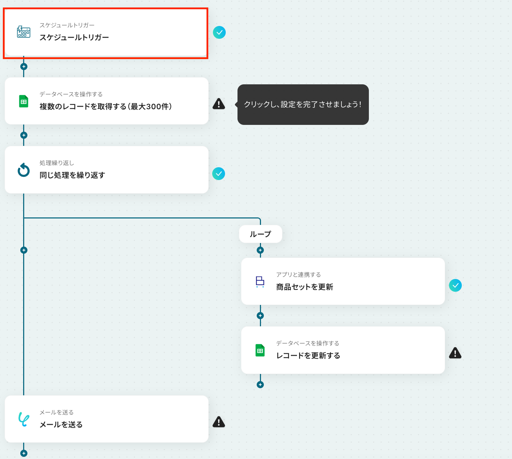Screen dimensions: 512x459
Task: Click the クリックし、設定を完了させましょう! tooltip
Action: [x=303, y=105]
